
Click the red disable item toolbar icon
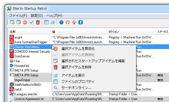(x=25, y=22)
